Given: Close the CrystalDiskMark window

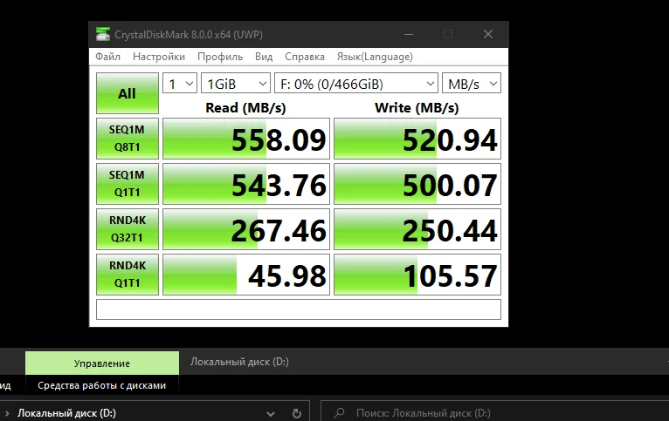Looking at the screenshot, I should [x=488, y=34].
